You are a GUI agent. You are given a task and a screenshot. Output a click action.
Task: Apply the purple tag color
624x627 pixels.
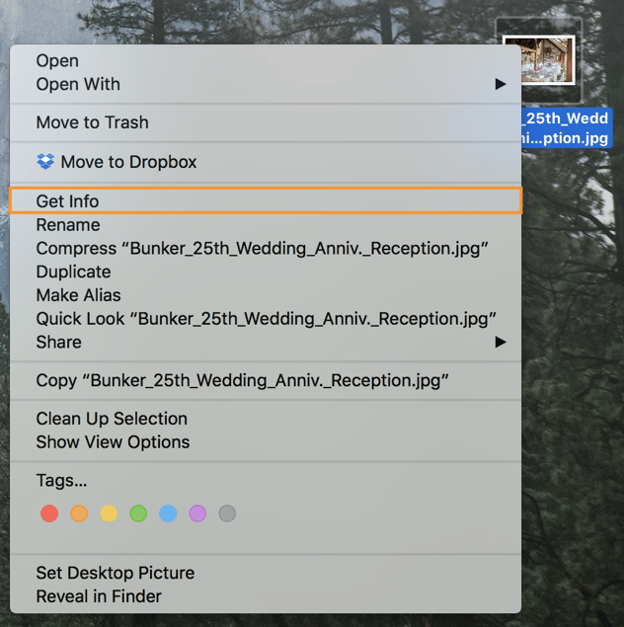pyautogui.click(x=197, y=513)
